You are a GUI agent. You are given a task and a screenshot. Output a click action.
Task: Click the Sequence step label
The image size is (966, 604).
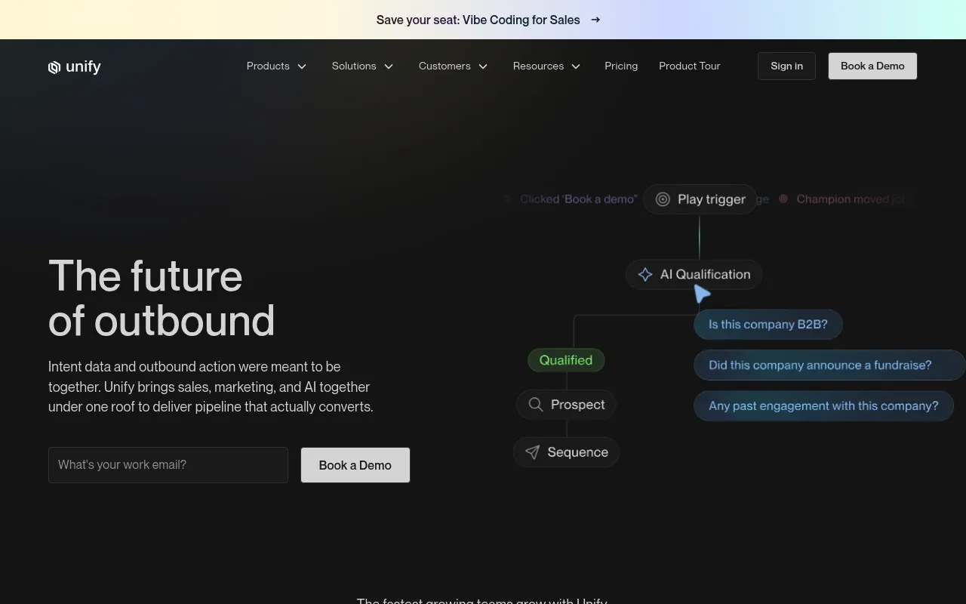coord(578,452)
